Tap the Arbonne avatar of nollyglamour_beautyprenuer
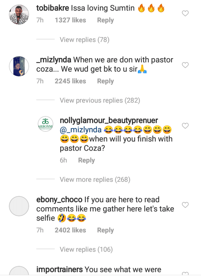201x278 pixels. click(x=46, y=124)
